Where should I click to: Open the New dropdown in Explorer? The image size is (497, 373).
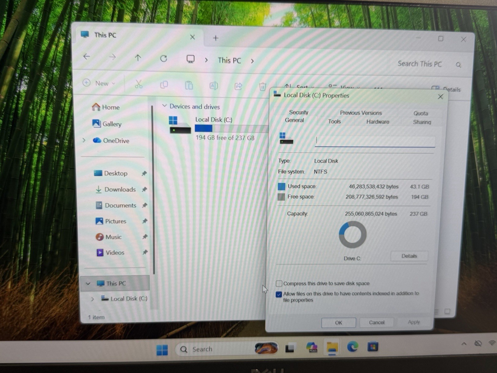click(x=99, y=83)
